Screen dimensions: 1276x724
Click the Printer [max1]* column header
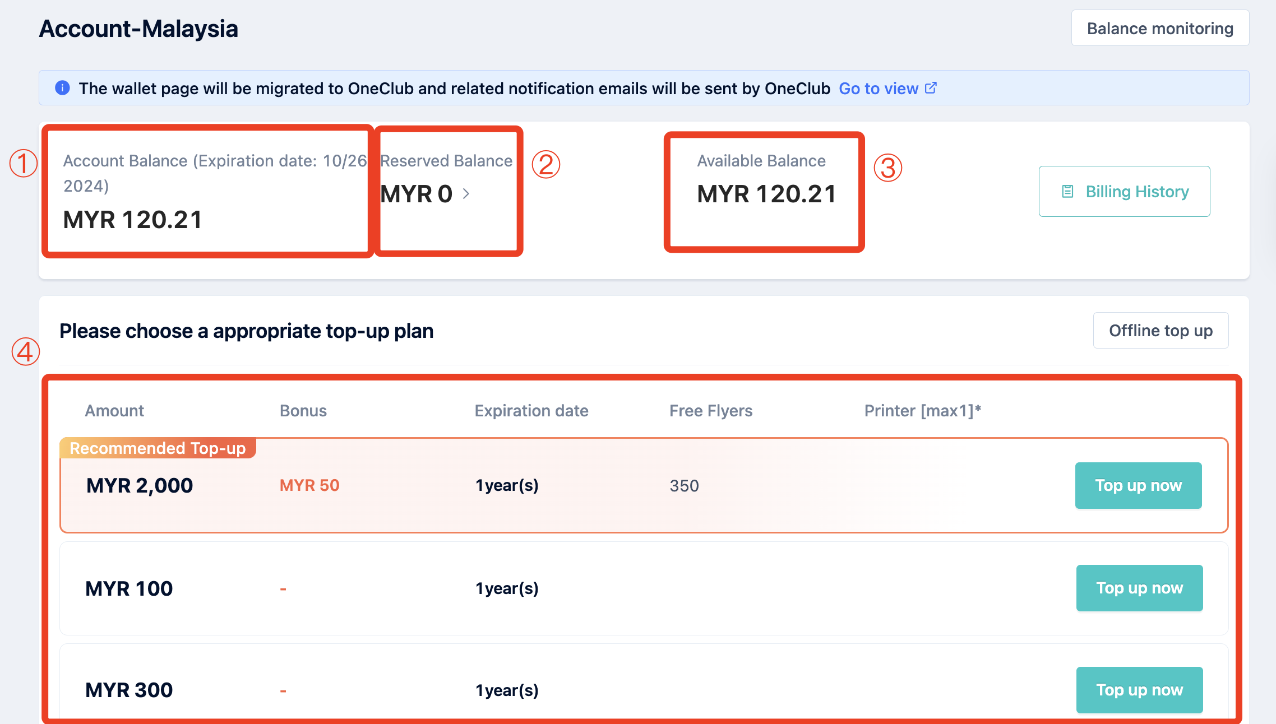(x=922, y=411)
